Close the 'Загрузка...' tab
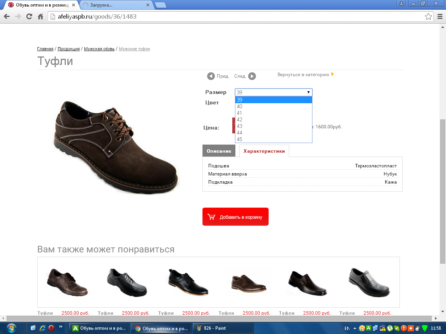 (x=148, y=5)
